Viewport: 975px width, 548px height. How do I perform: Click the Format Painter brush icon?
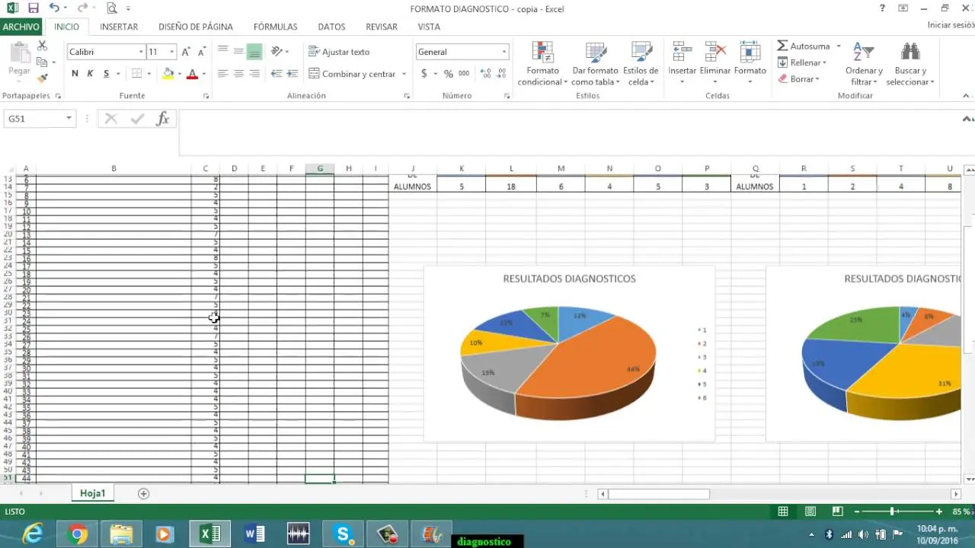[x=43, y=78]
